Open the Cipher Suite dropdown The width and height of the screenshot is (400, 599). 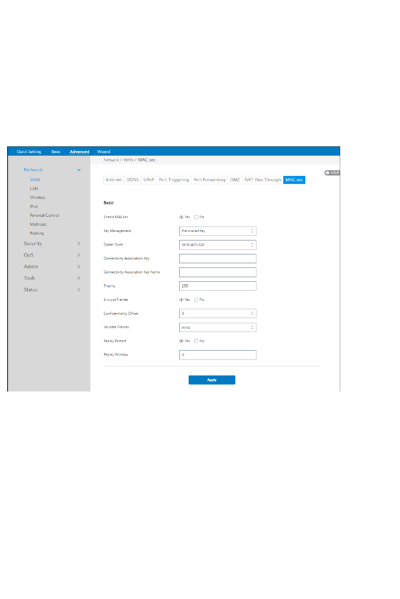pyautogui.click(x=217, y=245)
